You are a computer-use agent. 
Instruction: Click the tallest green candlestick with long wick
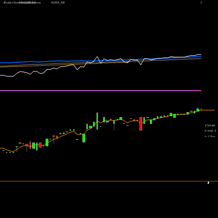click(97, 121)
